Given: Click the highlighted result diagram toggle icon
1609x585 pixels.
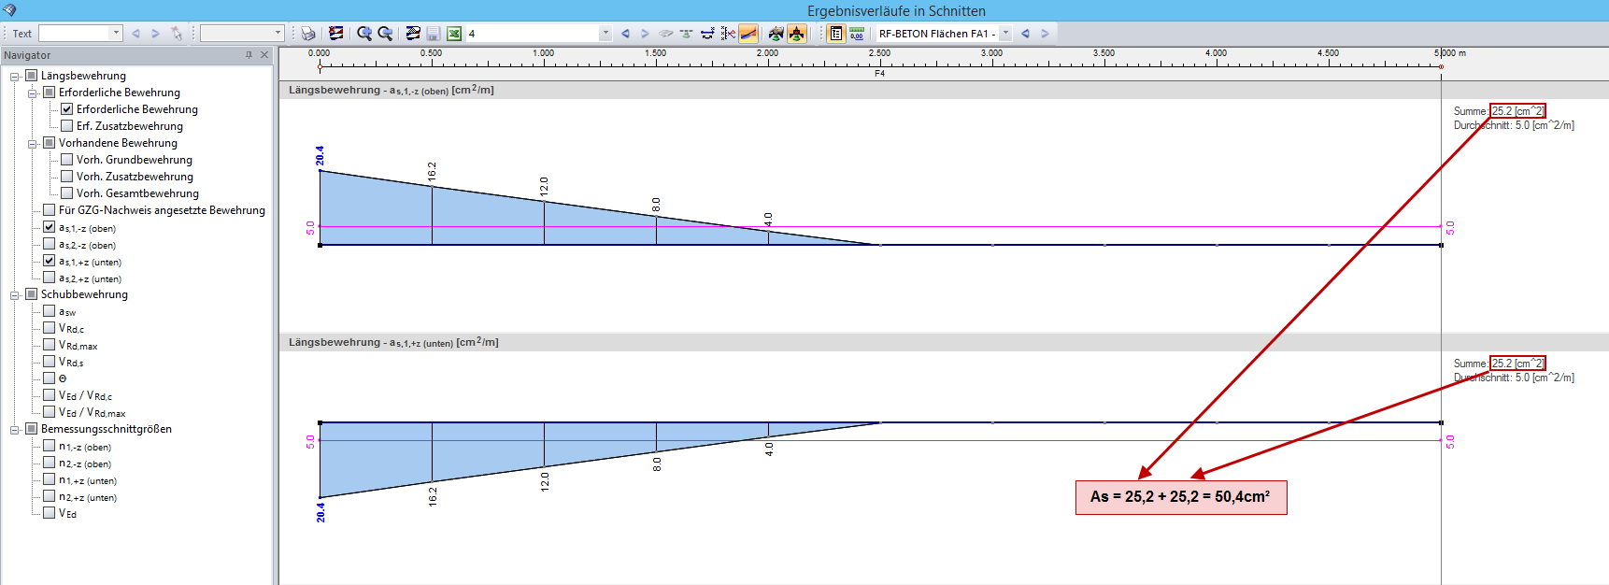Looking at the screenshot, I should 748,34.
